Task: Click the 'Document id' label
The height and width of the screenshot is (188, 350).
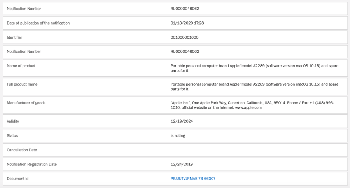Action: click(17, 179)
